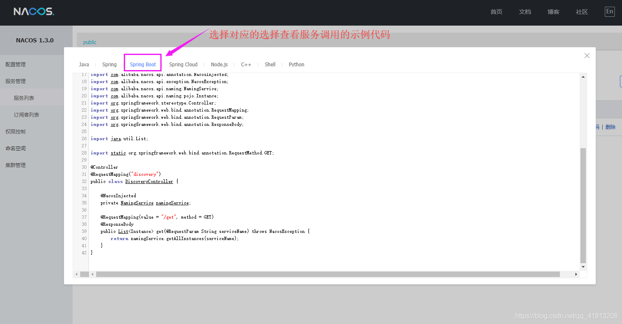Viewport: 622px width, 324px height.
Task: Click the "discovery" string in code
Action: (144, 175)
